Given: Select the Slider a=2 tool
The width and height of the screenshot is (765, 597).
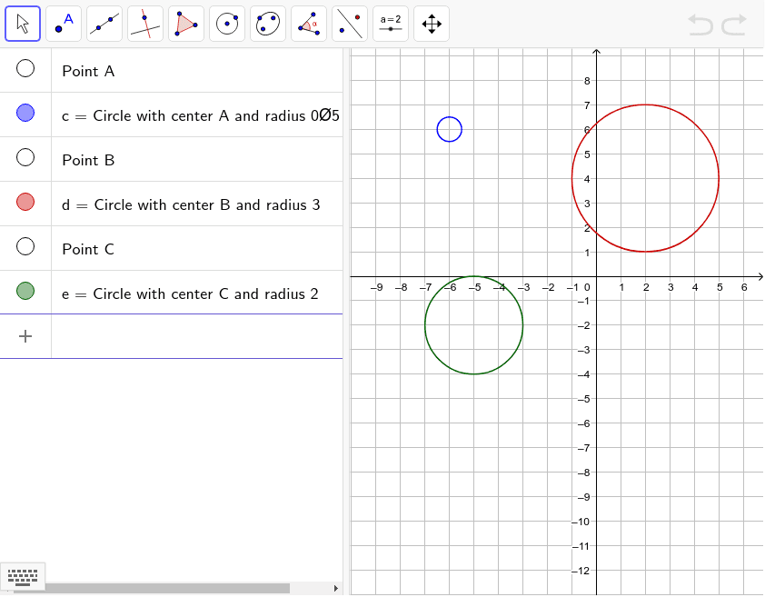Looking at the screenshot, I should [391, 24].
